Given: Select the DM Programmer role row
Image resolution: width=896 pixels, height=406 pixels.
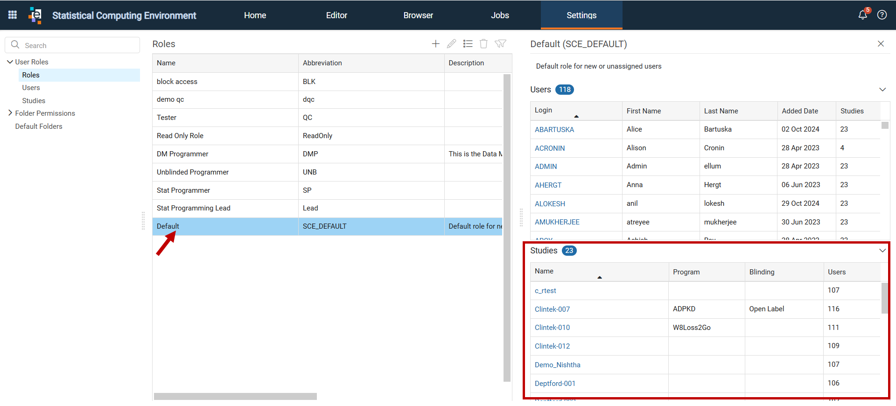Looking at the screenshot, I should coord(327,154).
